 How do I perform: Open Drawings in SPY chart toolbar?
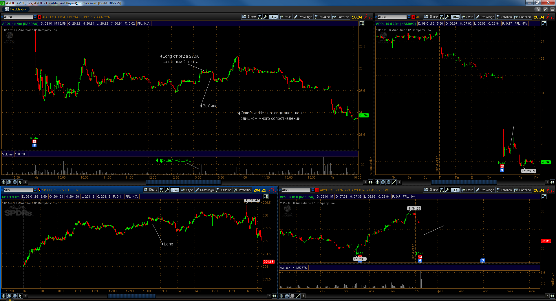tap(204, 190)
